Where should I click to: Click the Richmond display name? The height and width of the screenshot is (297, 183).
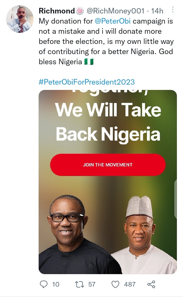coord(57,11)
